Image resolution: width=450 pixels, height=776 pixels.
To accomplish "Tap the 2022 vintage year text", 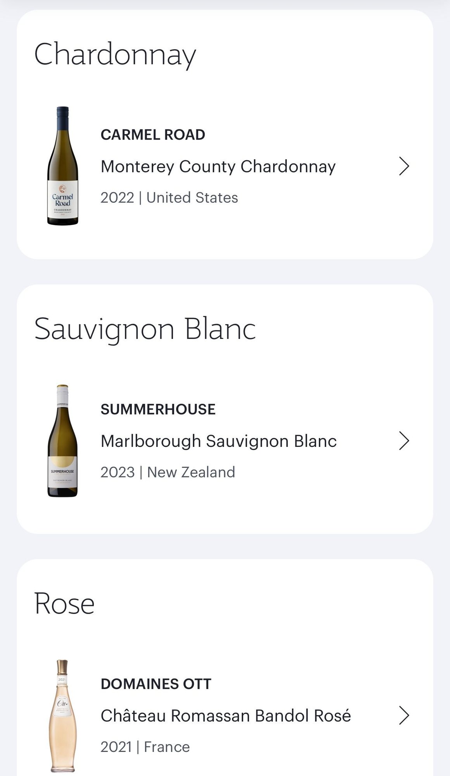I will [117, 198].
